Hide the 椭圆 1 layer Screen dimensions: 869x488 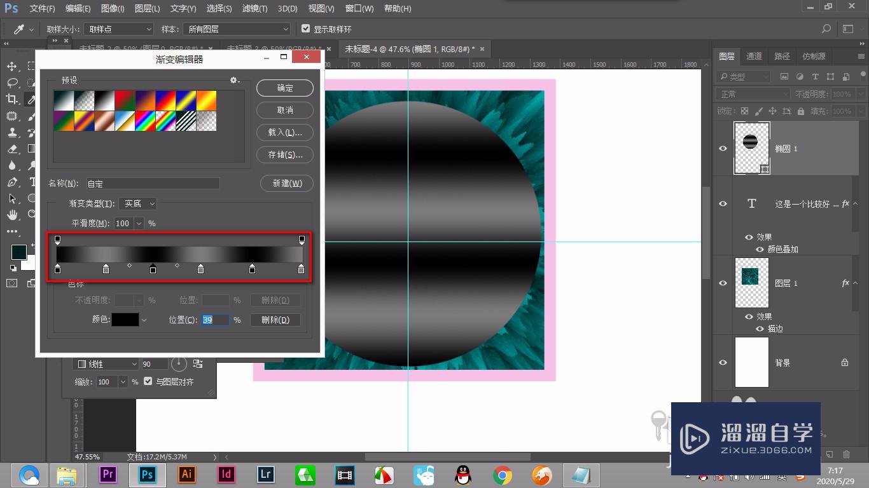[x=723, y=148]
